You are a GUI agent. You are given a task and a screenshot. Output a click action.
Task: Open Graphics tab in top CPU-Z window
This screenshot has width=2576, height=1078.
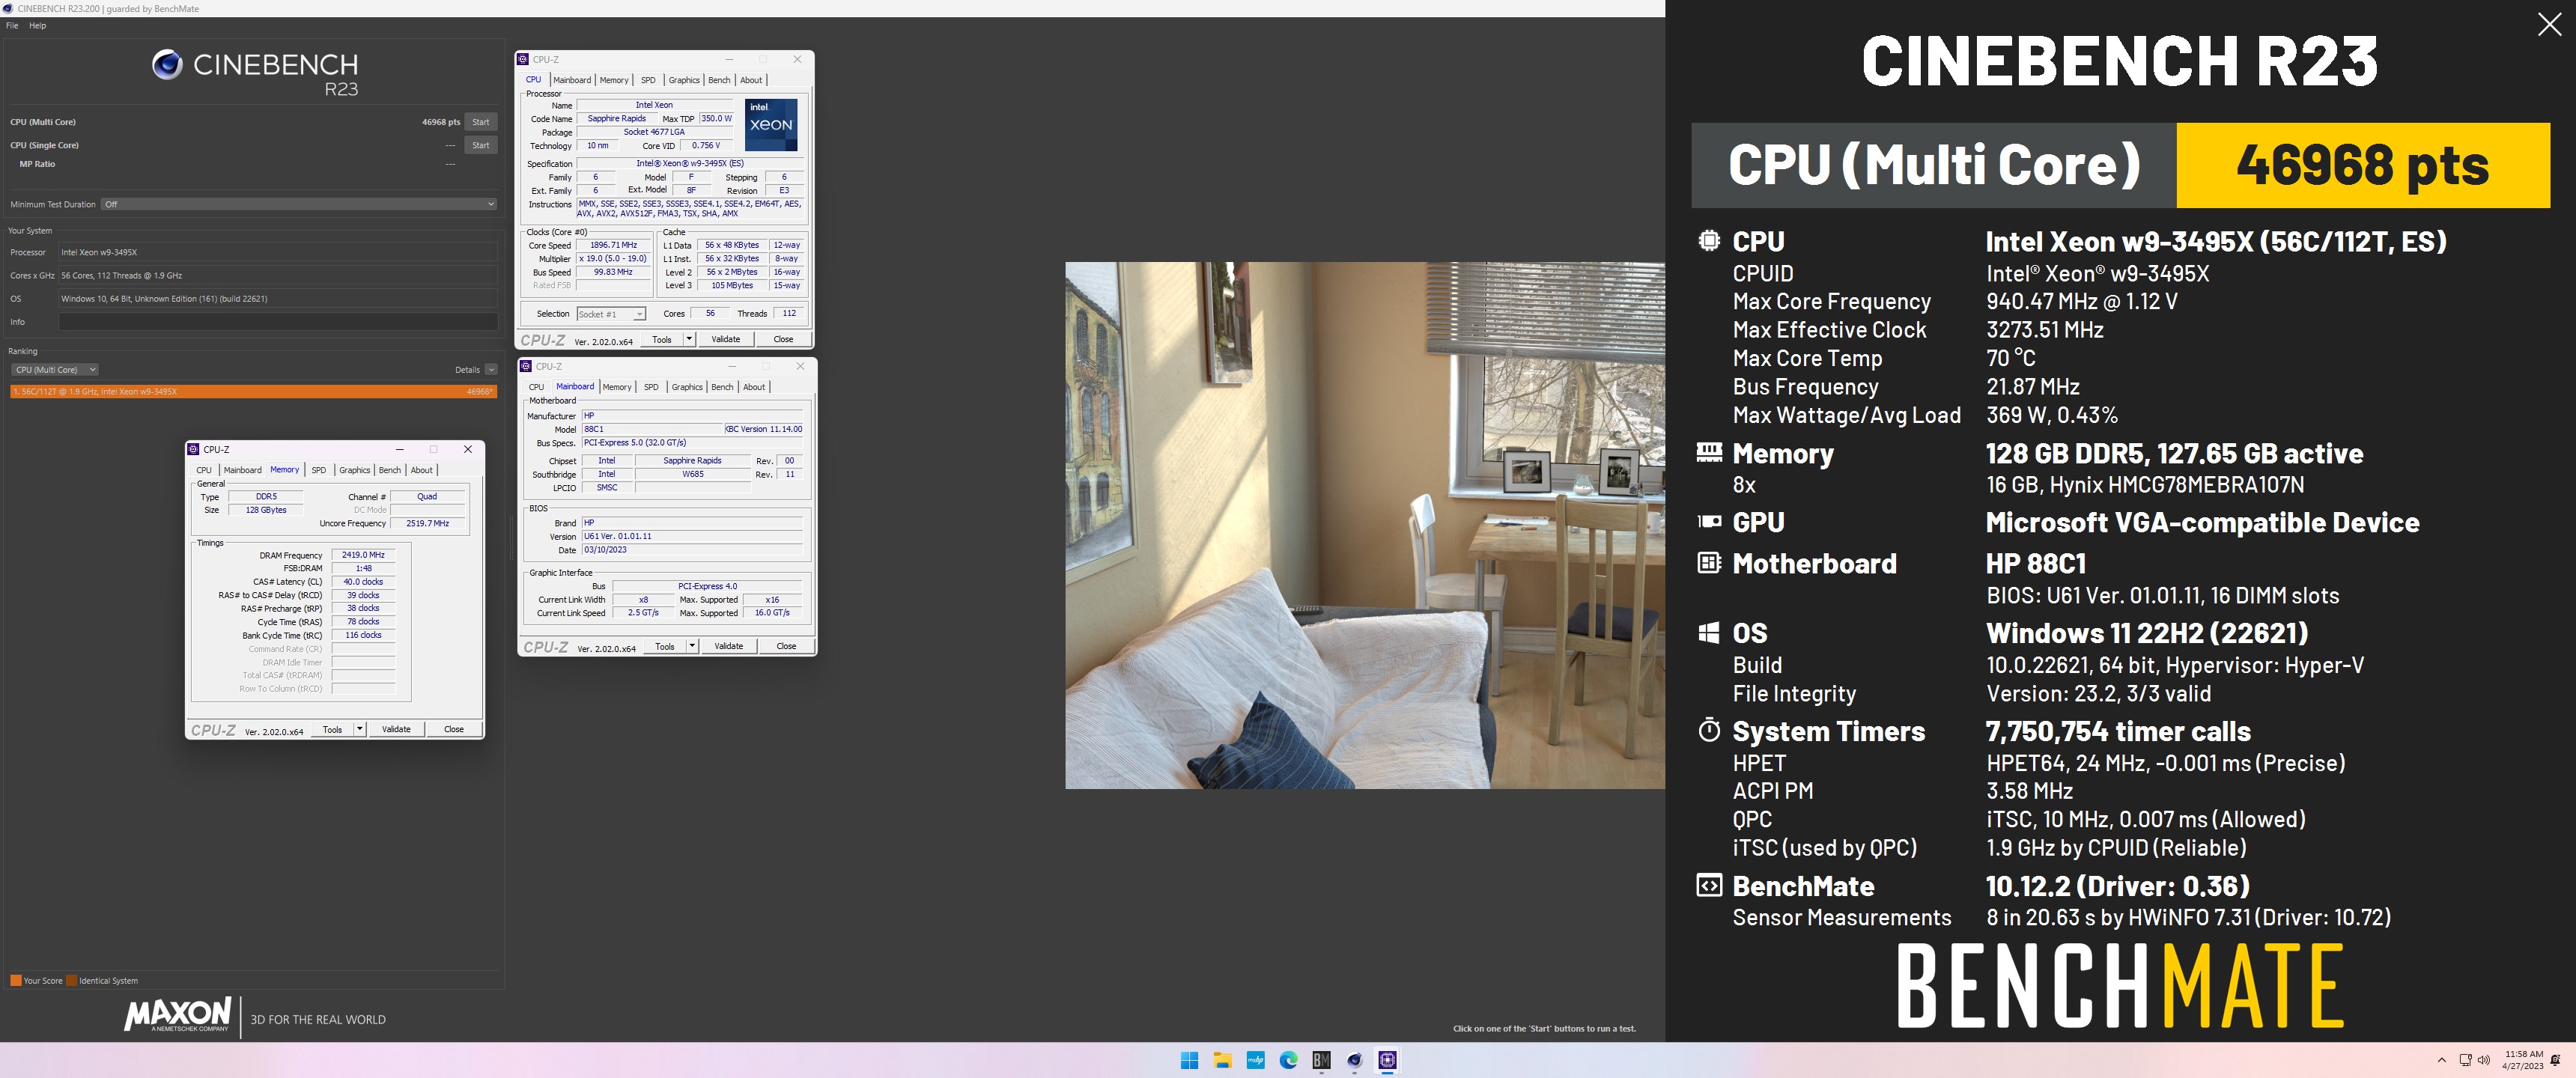point(684,80)
